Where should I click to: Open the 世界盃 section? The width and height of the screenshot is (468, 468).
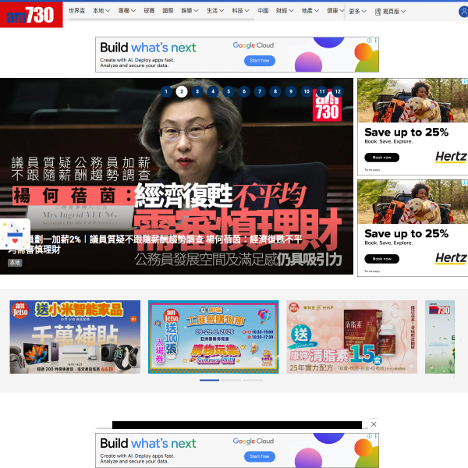pos(76,11)
